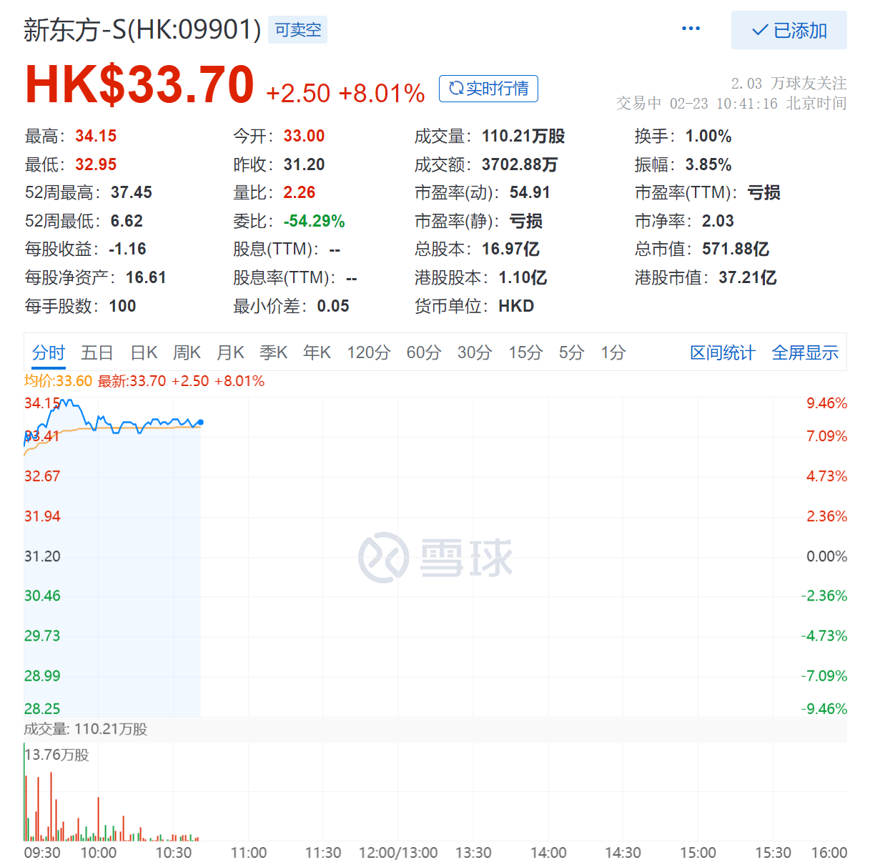
Task: Switch to the 120分 interval tab
Action: (369, 352)
